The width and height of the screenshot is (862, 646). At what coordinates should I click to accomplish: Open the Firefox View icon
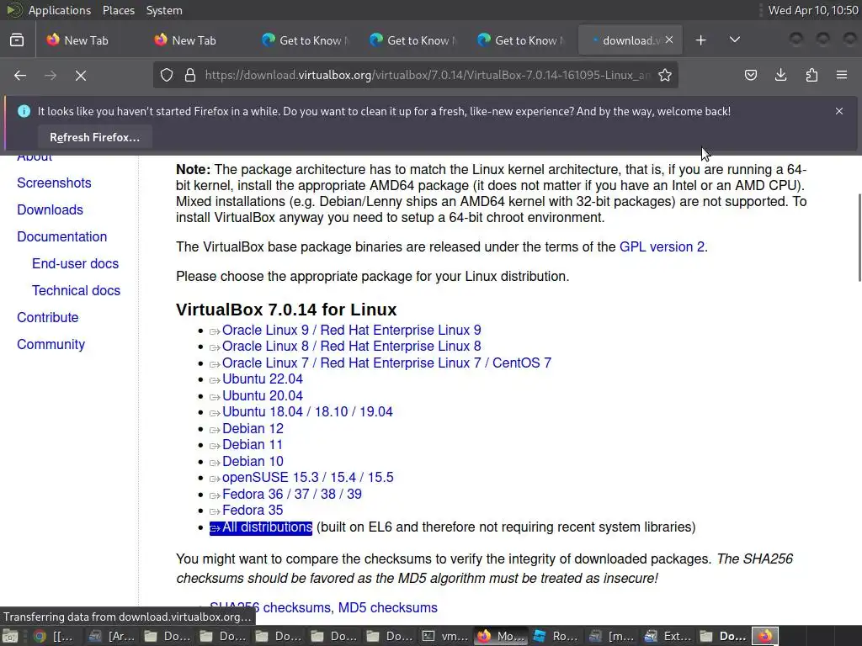(17, 40)
